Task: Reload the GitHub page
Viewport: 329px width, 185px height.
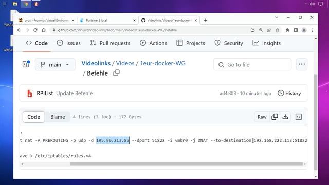Action: [35, 30]
